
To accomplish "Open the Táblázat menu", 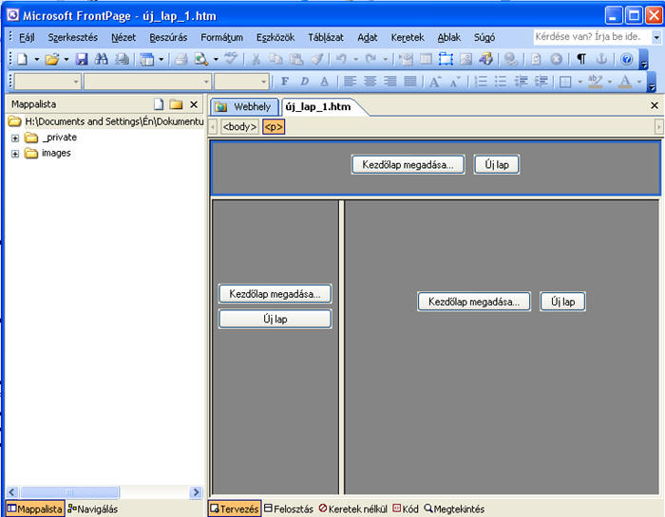I will point(325,37).
